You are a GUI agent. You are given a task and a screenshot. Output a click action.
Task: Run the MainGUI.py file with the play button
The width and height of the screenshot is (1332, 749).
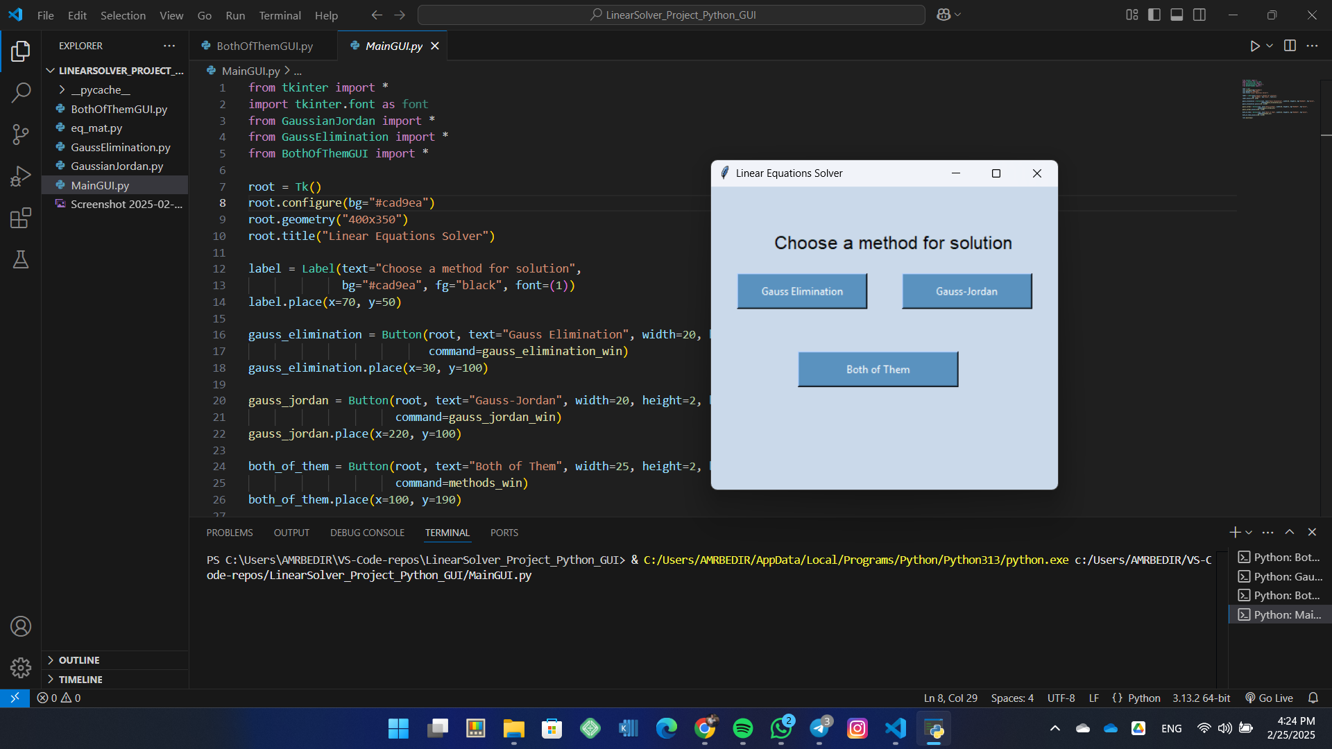[1255, 46]
